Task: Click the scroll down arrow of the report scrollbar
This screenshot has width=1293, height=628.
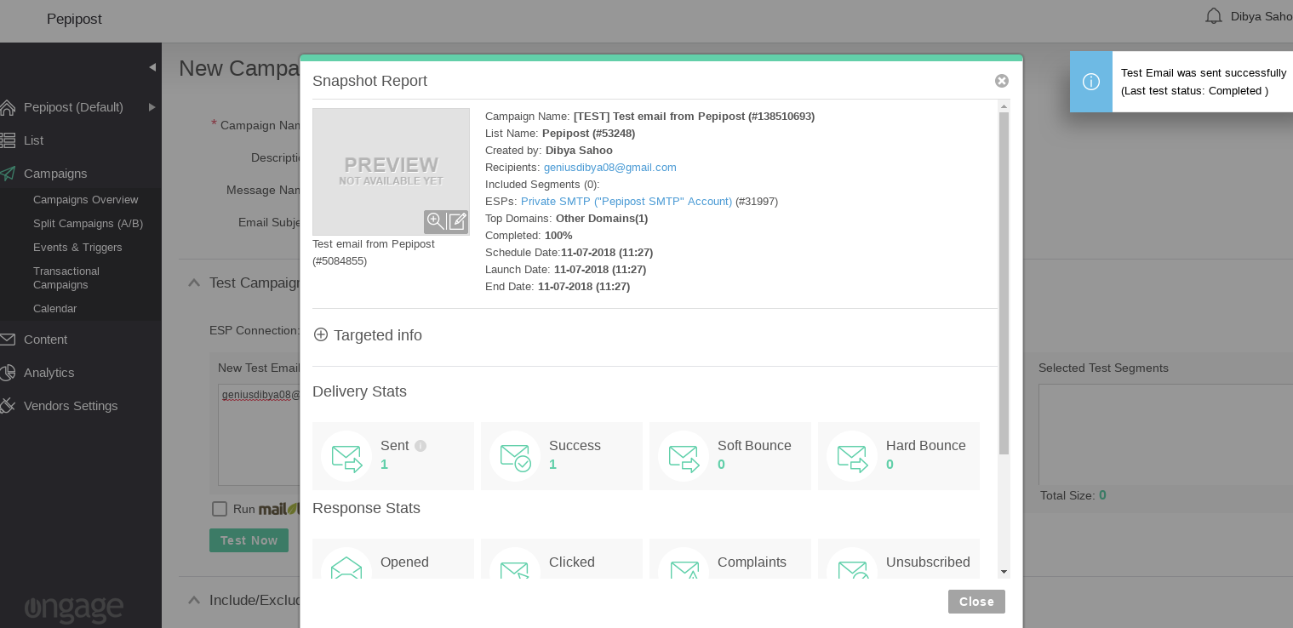Action: pos(1004,572)
